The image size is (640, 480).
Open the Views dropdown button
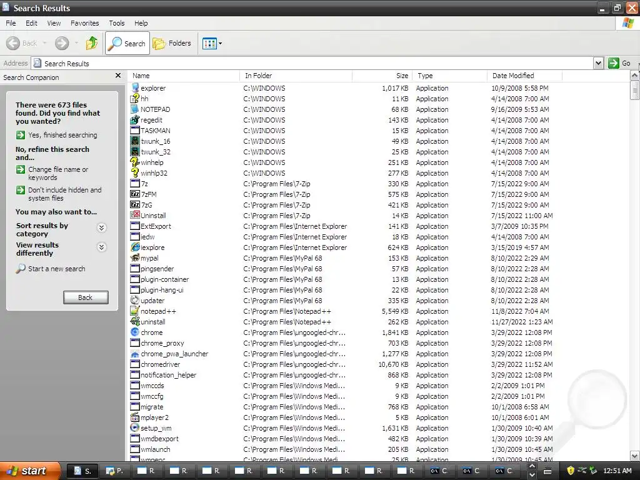pyautogui.click(x=212, y=43)
